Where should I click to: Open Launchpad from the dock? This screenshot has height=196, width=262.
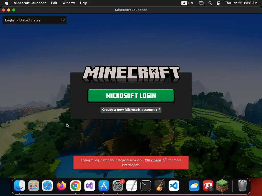click(x=34, y=186)
